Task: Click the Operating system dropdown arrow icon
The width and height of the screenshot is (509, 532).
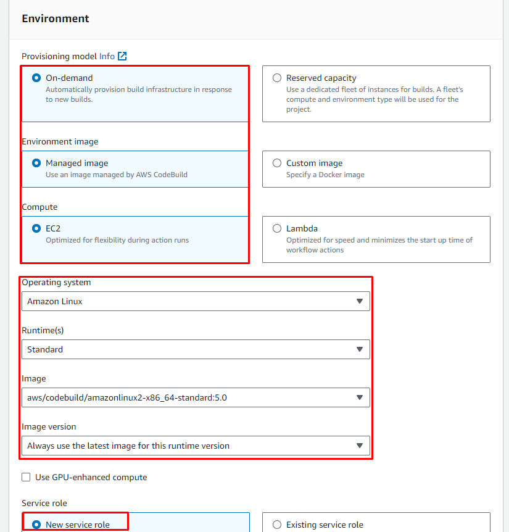Action: pyautogui.click(x=360, y=301)
